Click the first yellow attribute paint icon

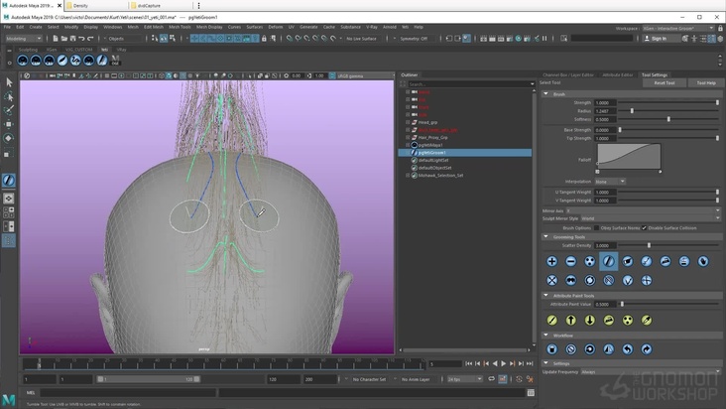coord(551,321)
